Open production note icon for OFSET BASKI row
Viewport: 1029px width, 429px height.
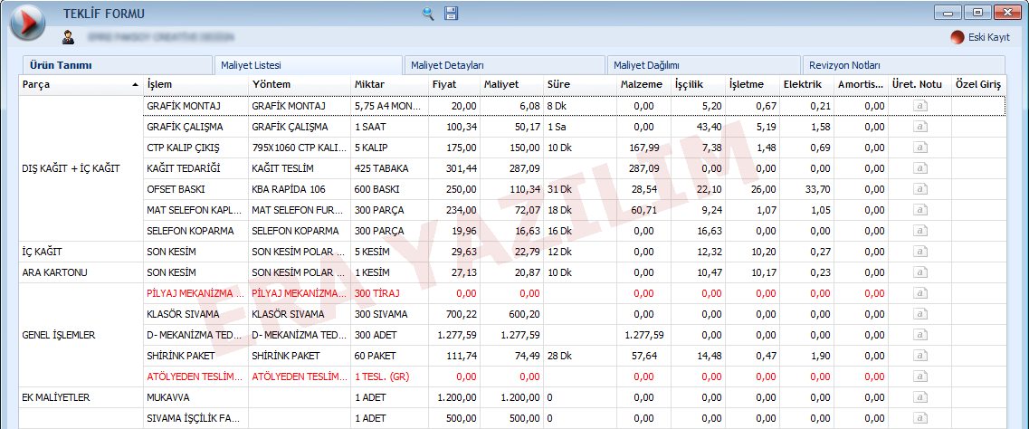tap(919, 189)
